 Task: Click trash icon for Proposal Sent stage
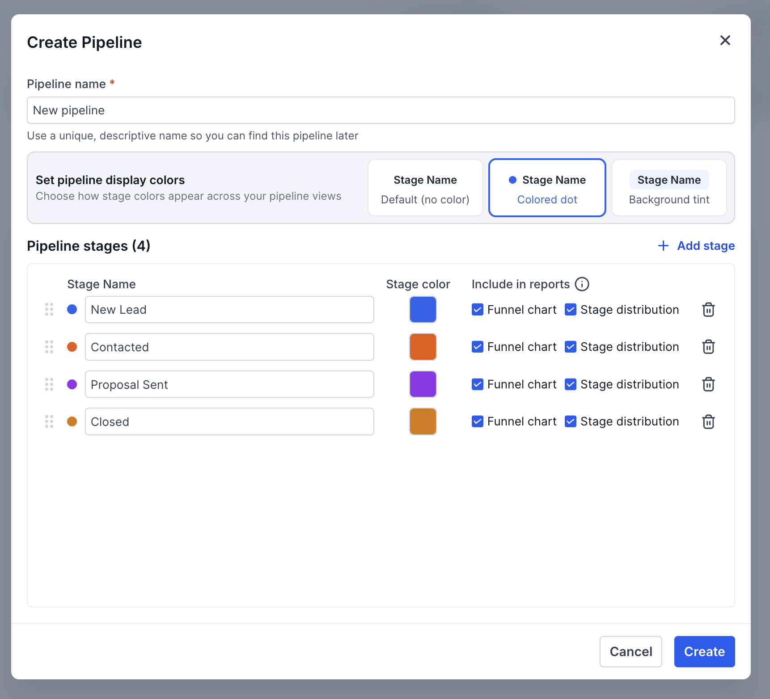point(708,384)
